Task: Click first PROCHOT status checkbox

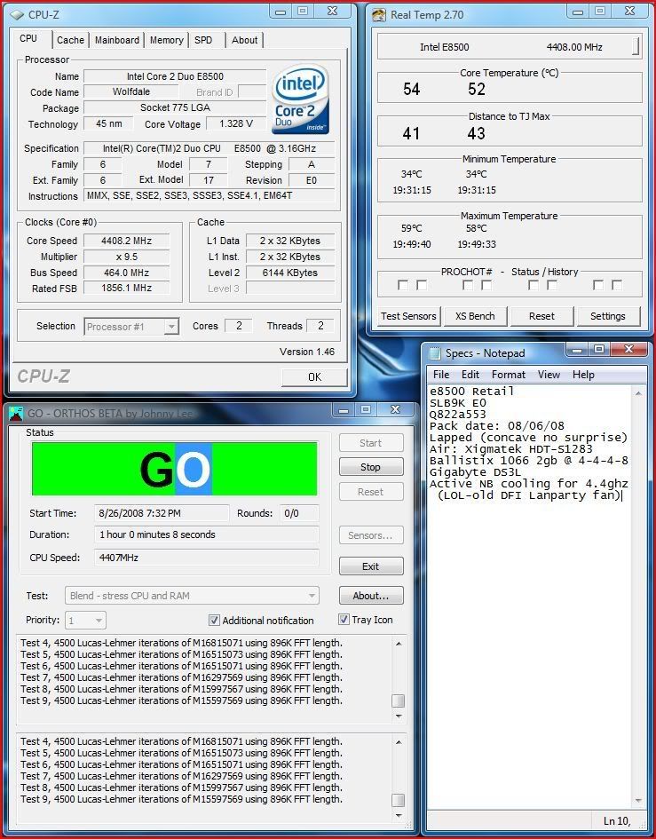Action: [x=403, y=285]
